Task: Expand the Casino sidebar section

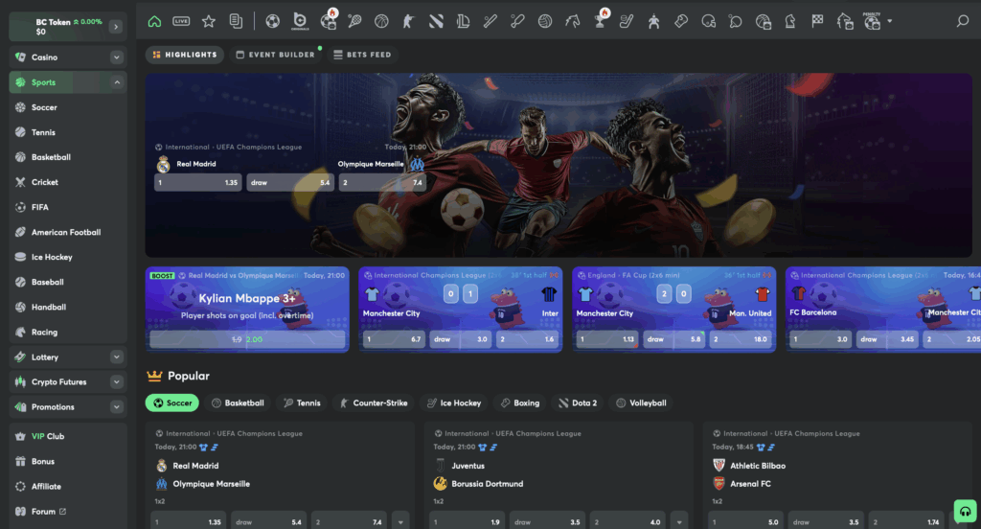Action: pyautogui.click(x=116, y=57)
